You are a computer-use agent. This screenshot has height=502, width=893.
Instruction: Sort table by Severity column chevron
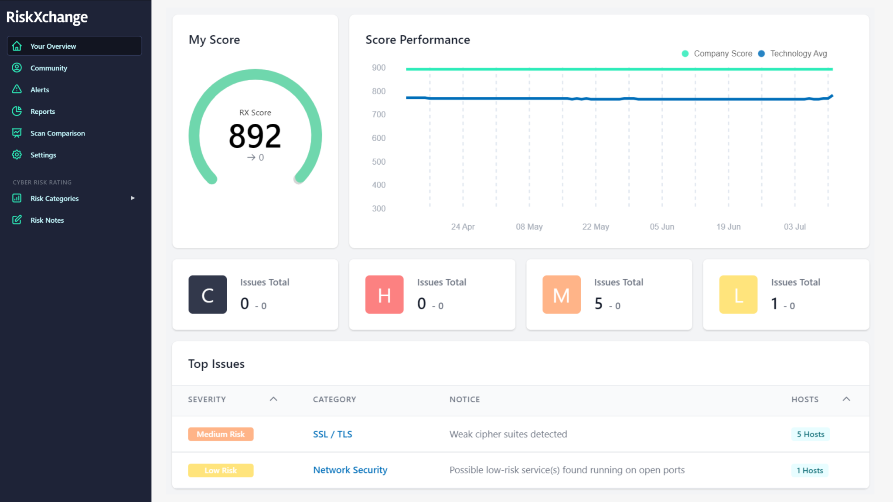[x=273, y=399]
